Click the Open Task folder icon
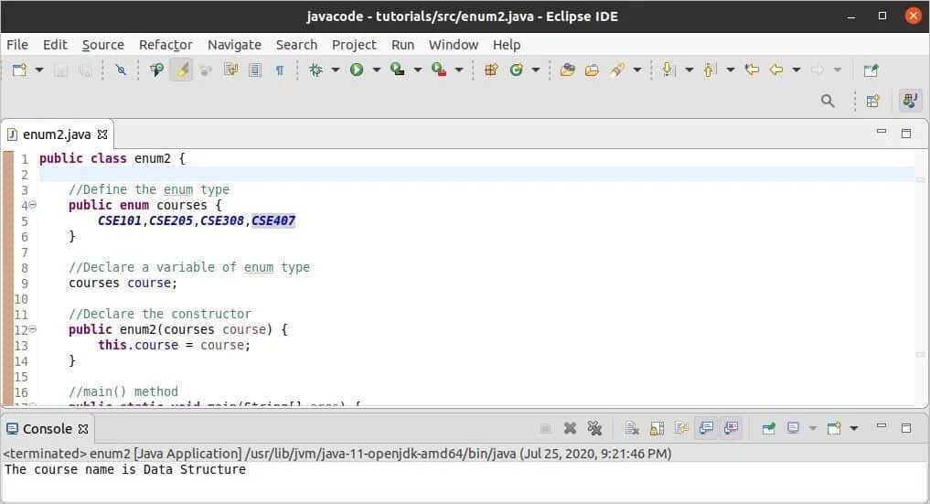This screenshot has height=504, width=930. (x=592, y=70)
